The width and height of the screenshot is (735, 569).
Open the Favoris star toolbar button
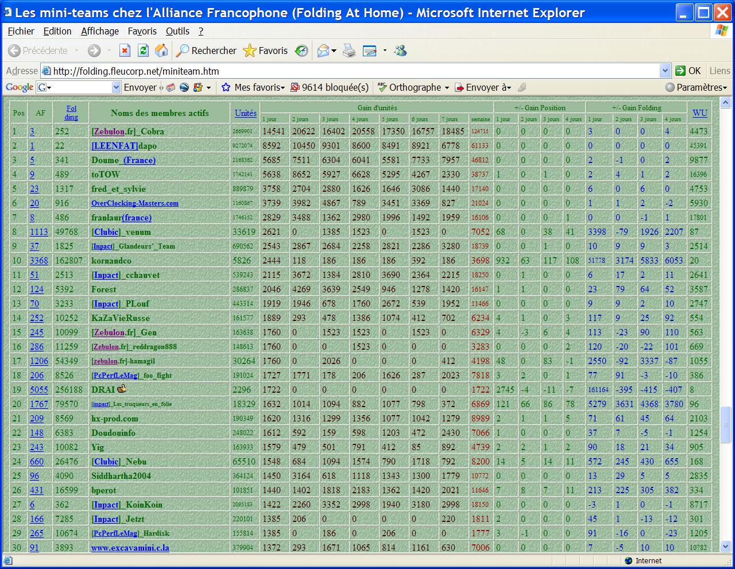tap(265, 51)
